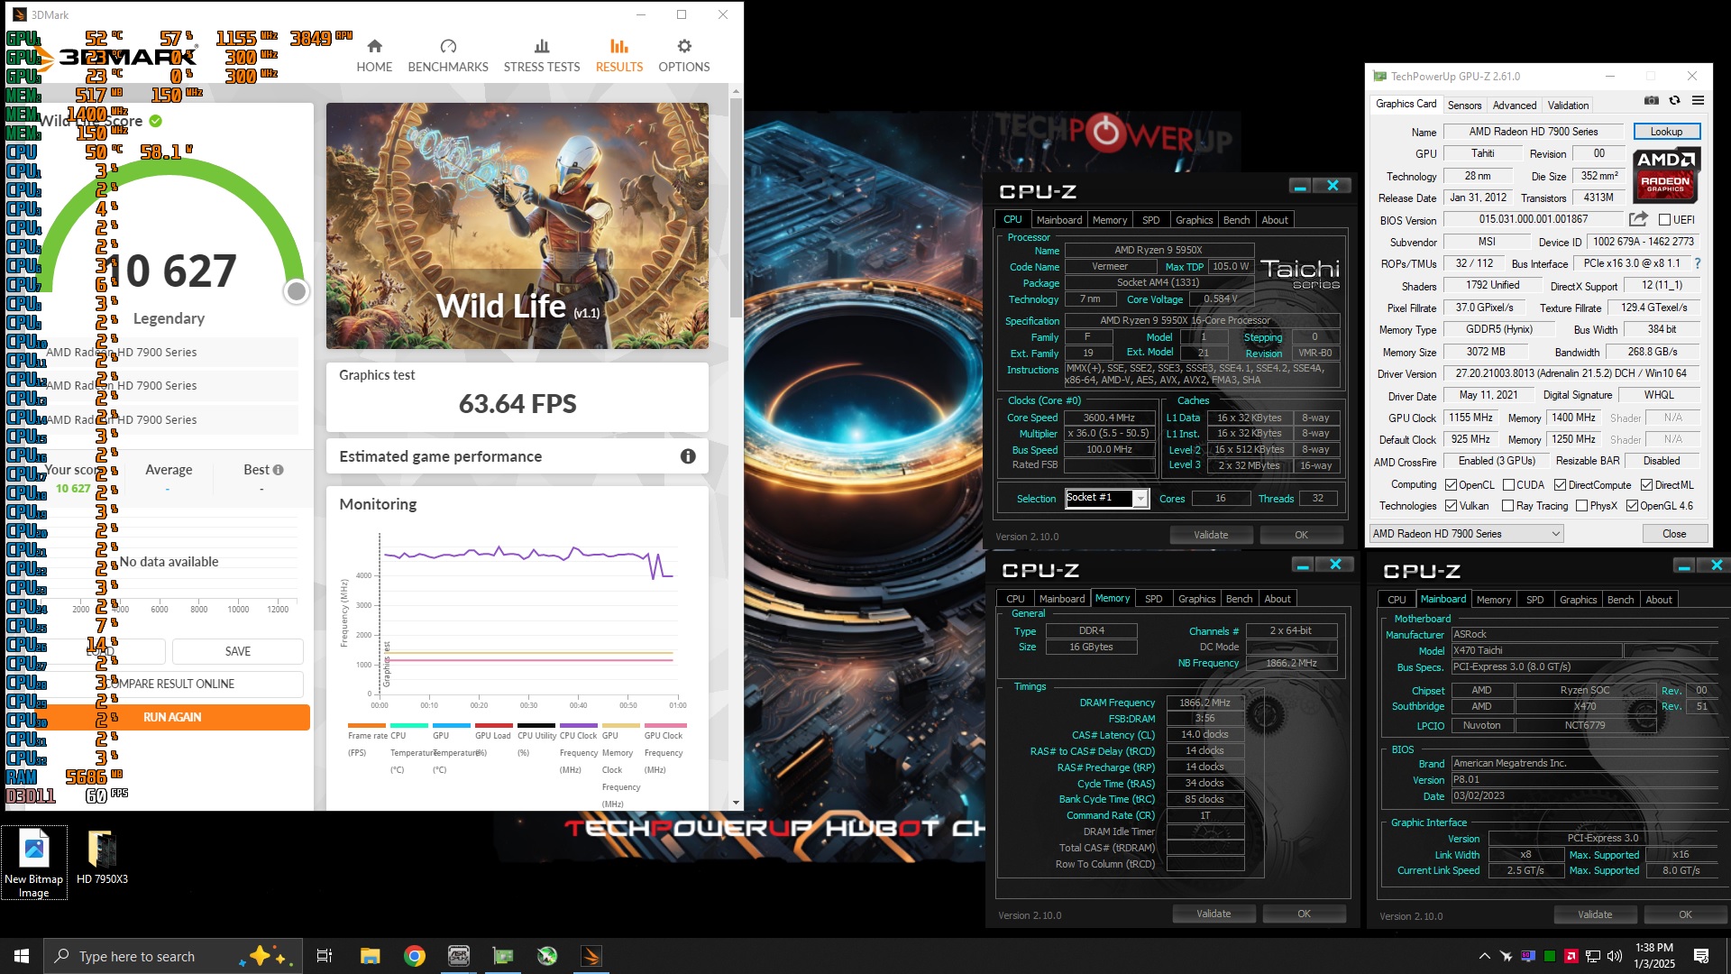The image size is (1731, 974).
Task: Click the Bus Interface question mark in GPU-Z
Action: pyautogui.click(x=1698, y=263)
